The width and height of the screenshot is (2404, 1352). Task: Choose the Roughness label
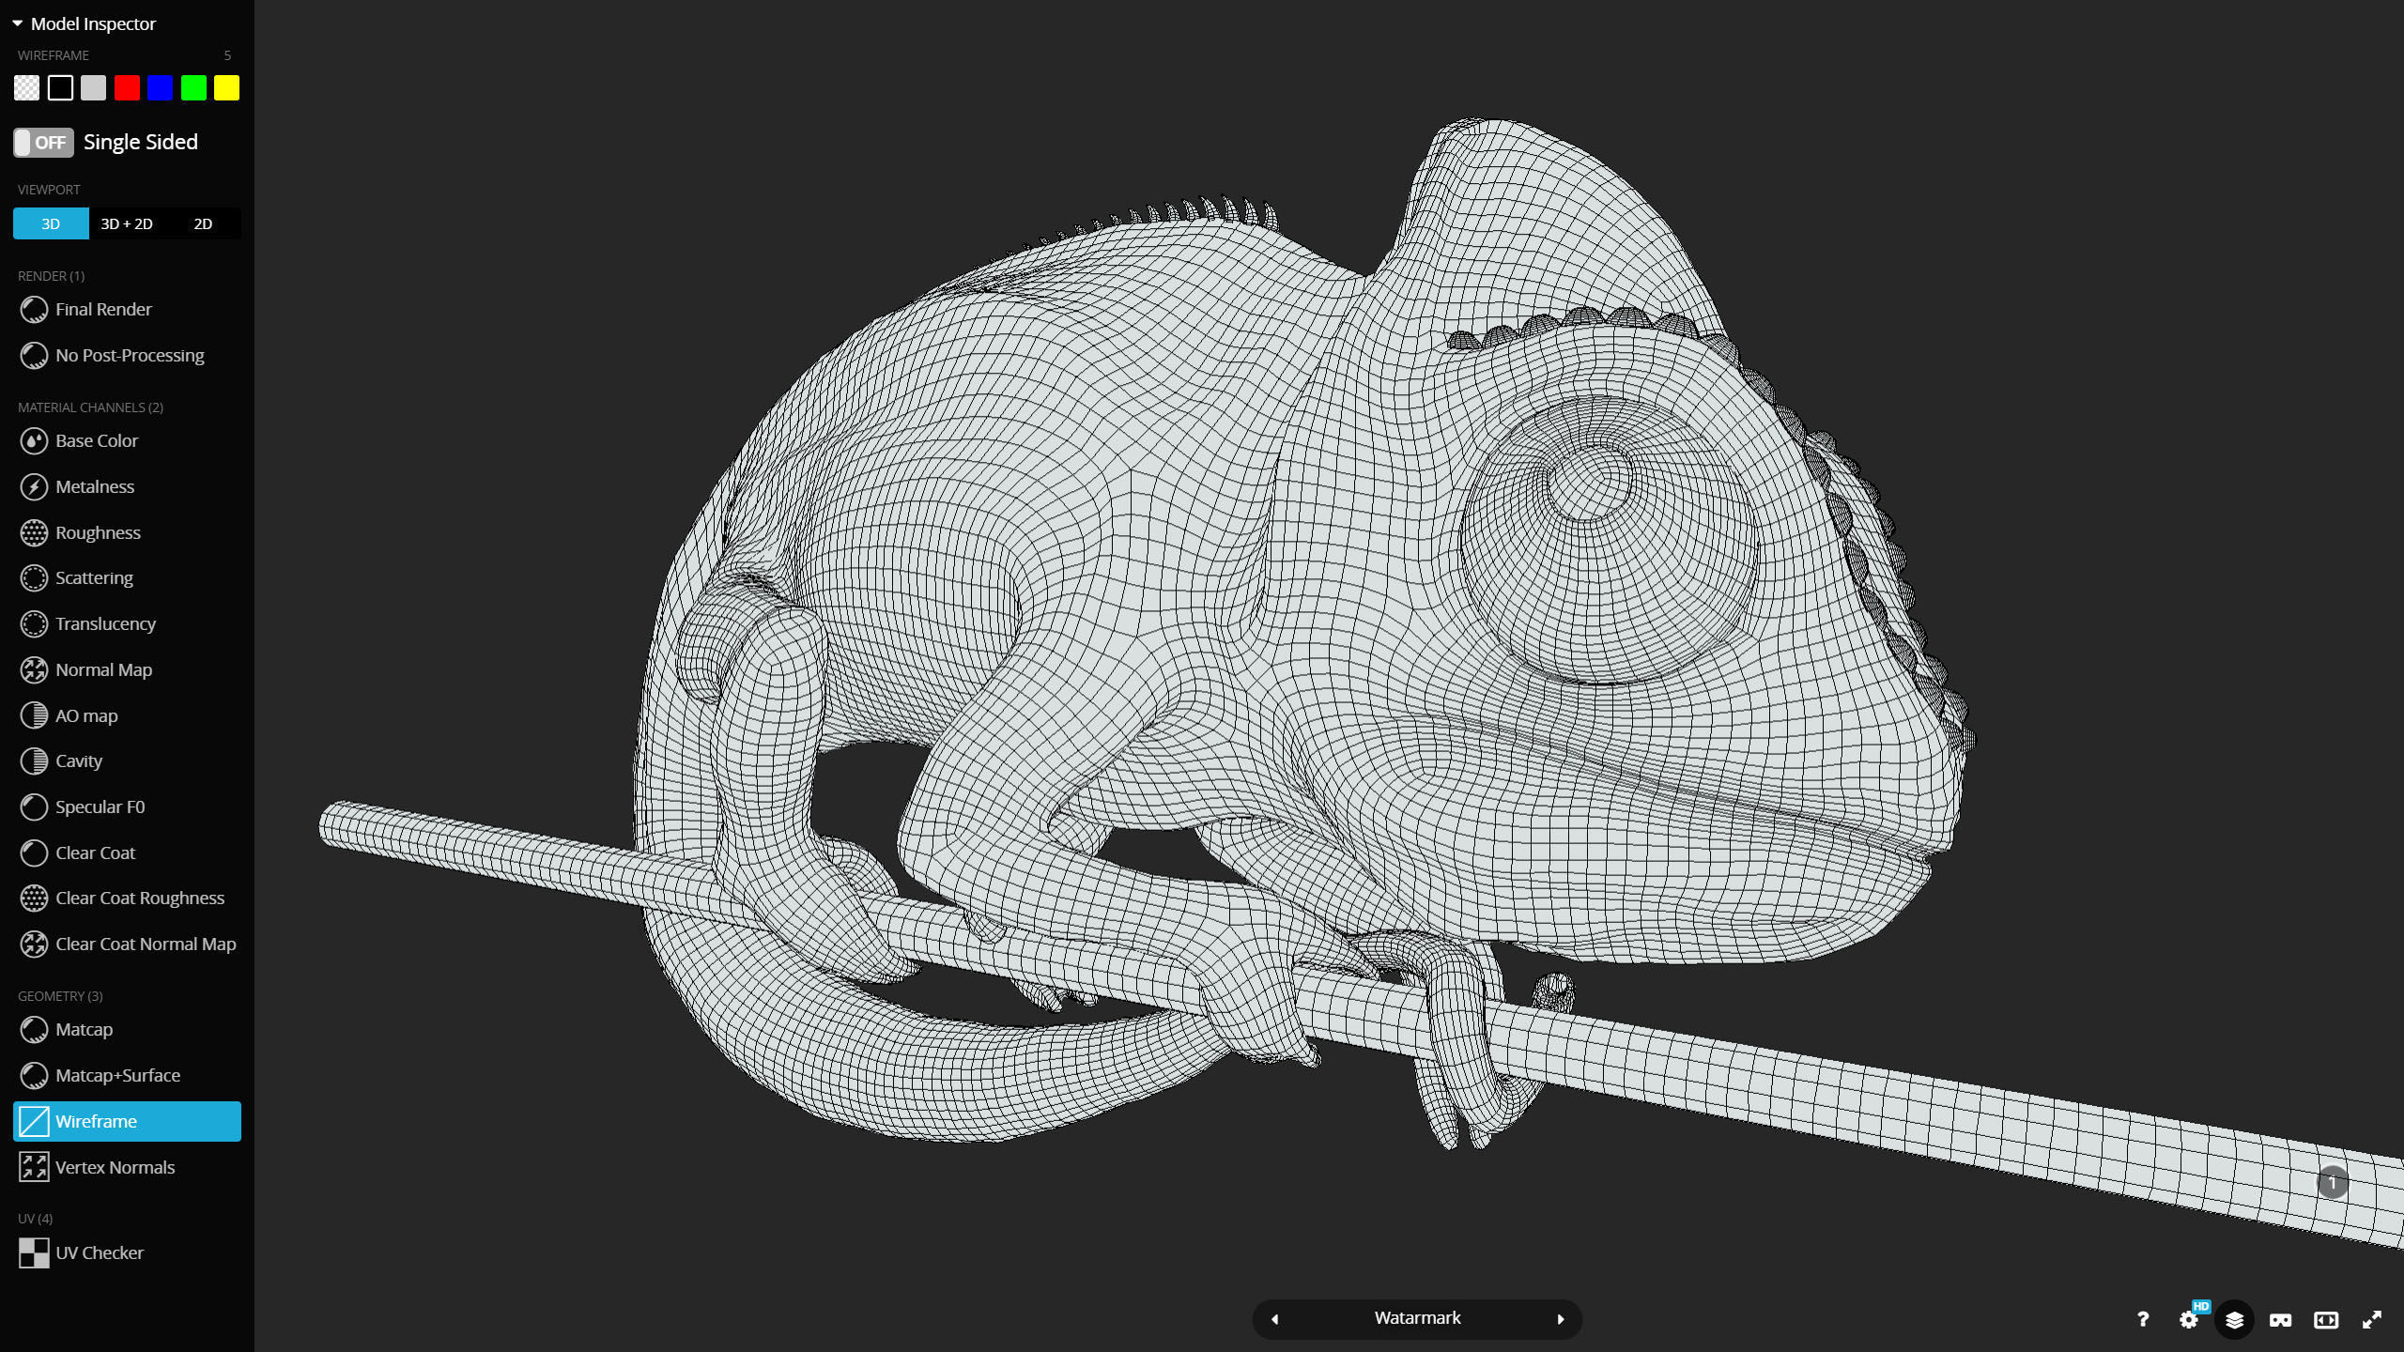[x=98, y=533]
